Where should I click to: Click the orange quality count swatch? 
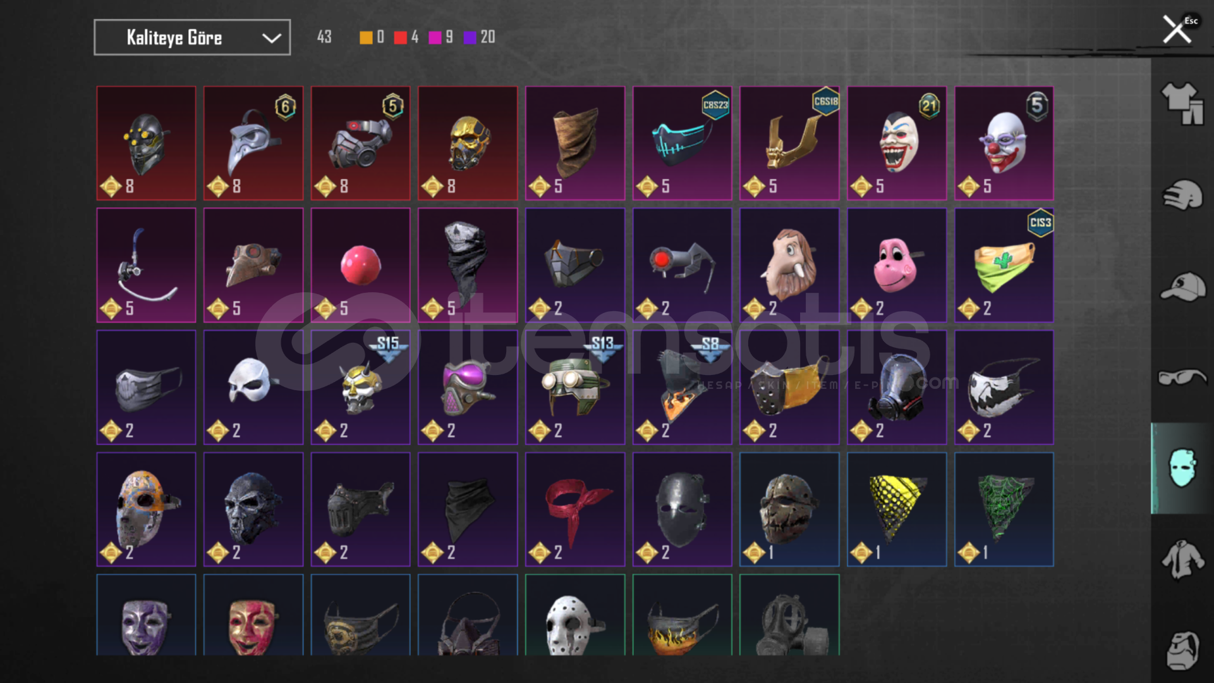coord(366,38)
